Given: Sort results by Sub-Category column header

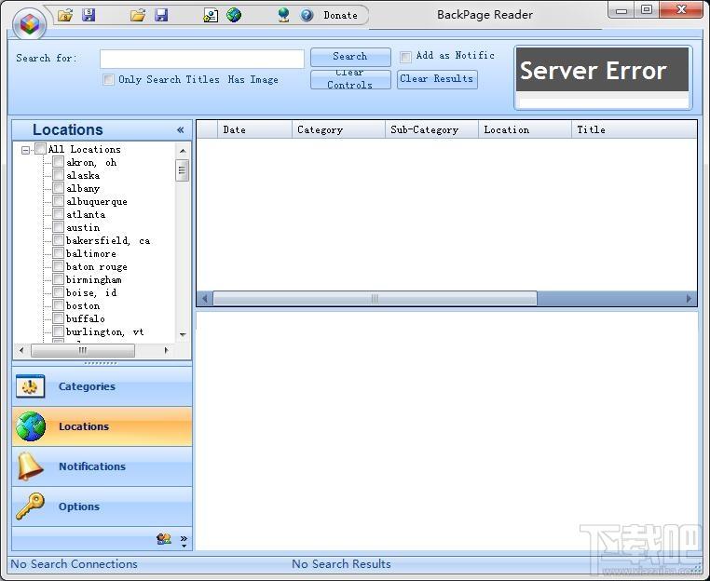Looking at the screenshot, I should 431,129.
